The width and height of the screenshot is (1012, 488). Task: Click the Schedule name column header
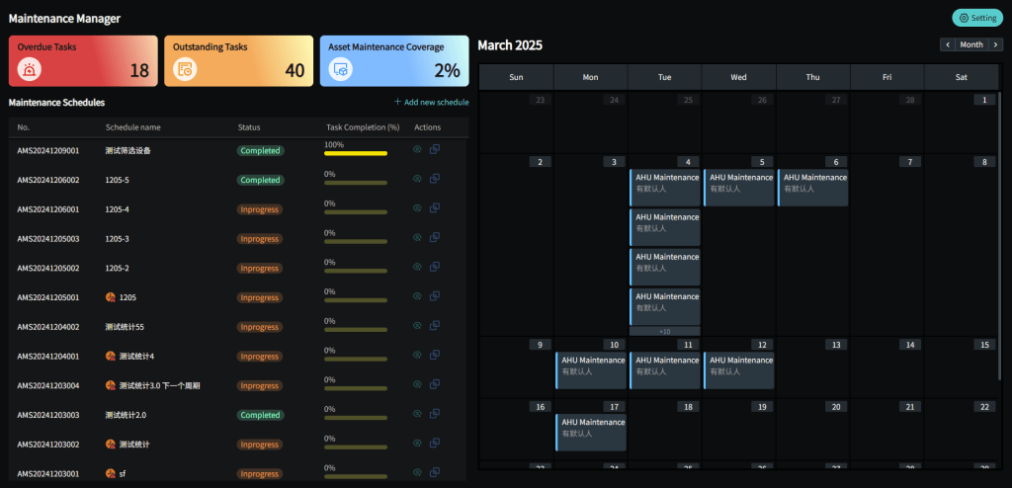(132, 127)
